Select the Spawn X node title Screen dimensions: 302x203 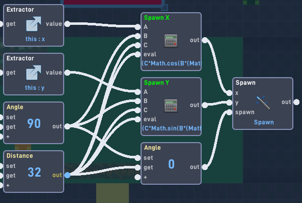pyautogui.click(x=156, y=18)
